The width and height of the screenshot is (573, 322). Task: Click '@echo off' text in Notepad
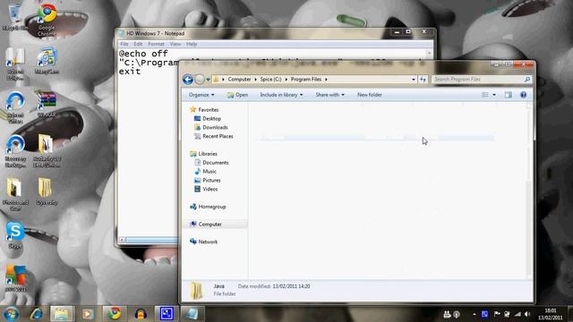[143, 54]
